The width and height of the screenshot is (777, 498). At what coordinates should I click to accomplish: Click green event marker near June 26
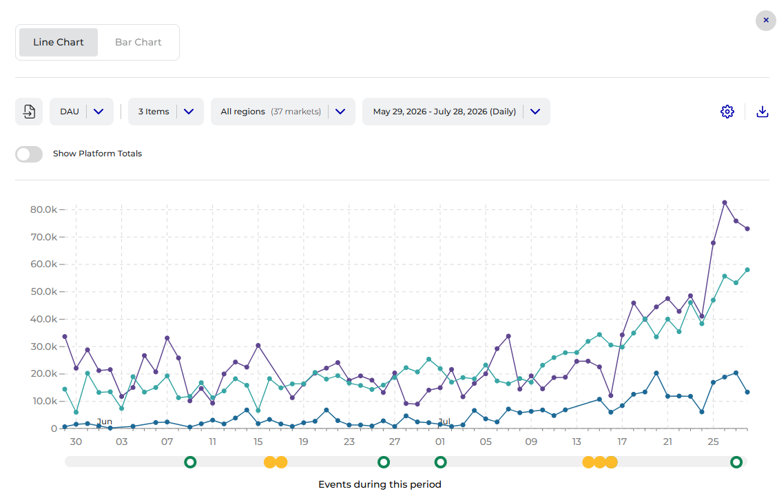click(384, 462)
